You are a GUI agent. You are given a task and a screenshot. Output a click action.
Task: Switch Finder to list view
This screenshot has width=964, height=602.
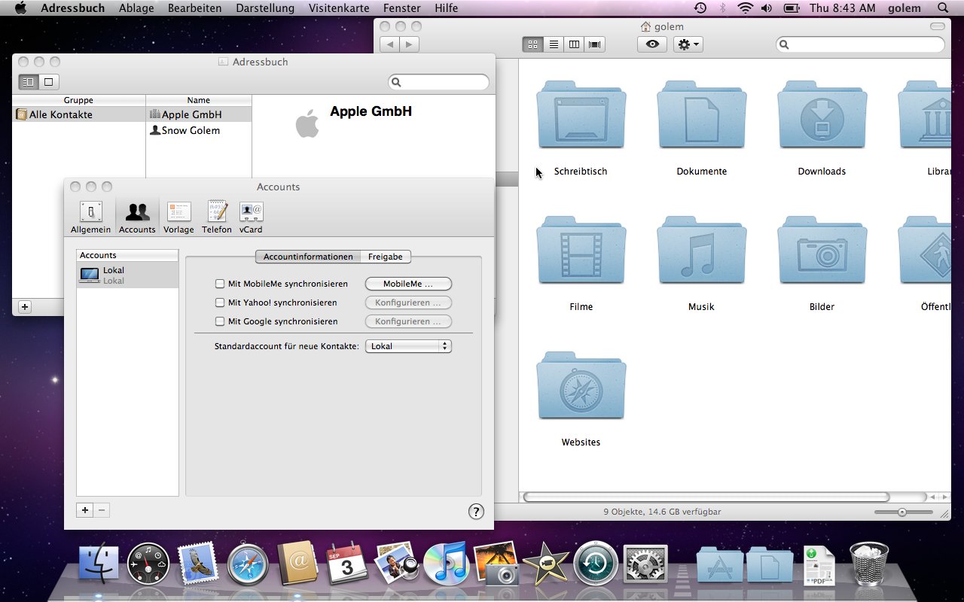(x=554, y=44)
